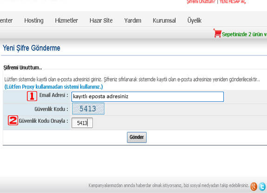The width and height of the screenshot is (267, 193).
Task: Open the Yardım menu
Action: [133, 20]
